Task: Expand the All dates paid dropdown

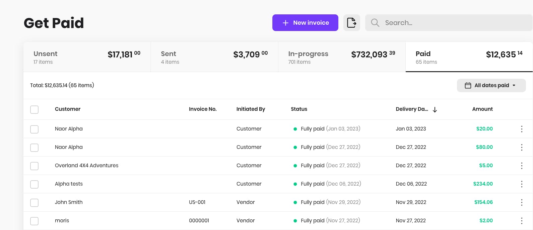Action: coord(491,85)
